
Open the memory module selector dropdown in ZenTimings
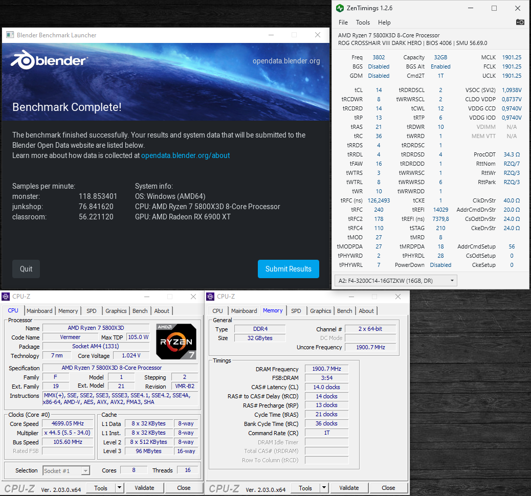395,281
